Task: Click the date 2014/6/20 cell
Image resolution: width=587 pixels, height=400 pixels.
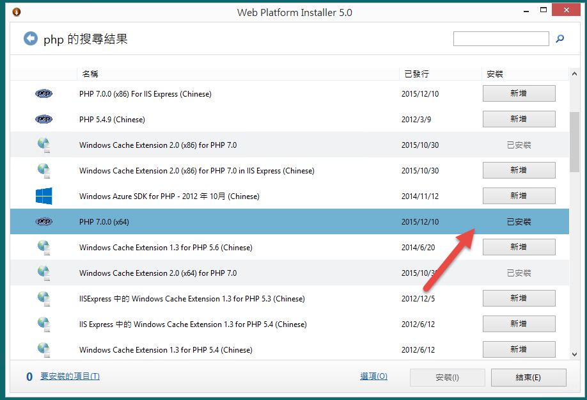Action: [418, 248]
